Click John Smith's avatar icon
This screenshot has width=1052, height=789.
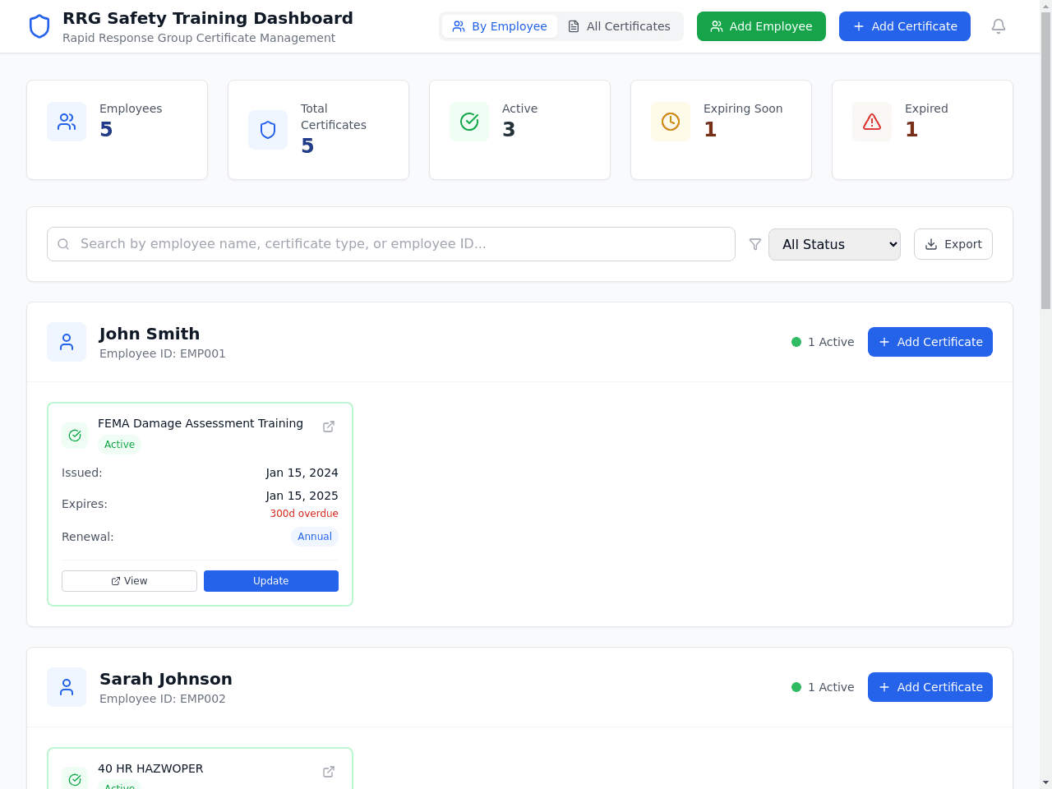pos(67,342)
